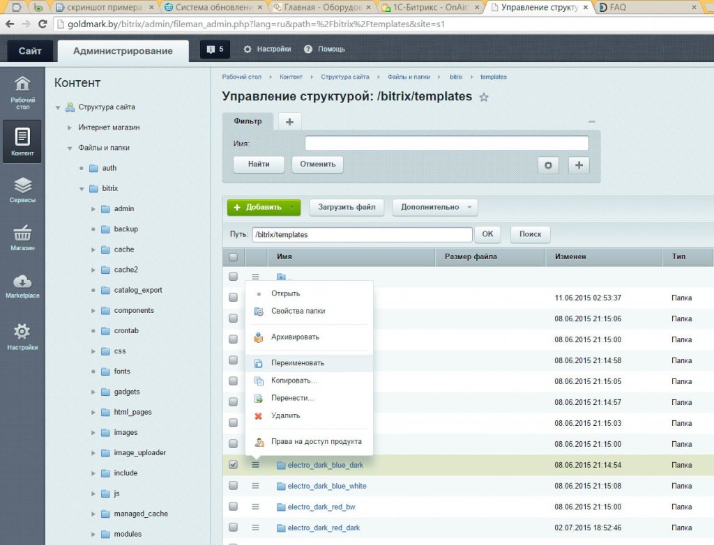Check the checkbox for the 08.06.2015 21:14:58 row
Viewport: 714px width, 545px height.
[233, 360]
